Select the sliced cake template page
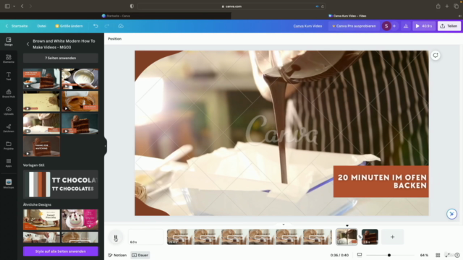Viewport: 463px width, 260px height. [41, 79]
